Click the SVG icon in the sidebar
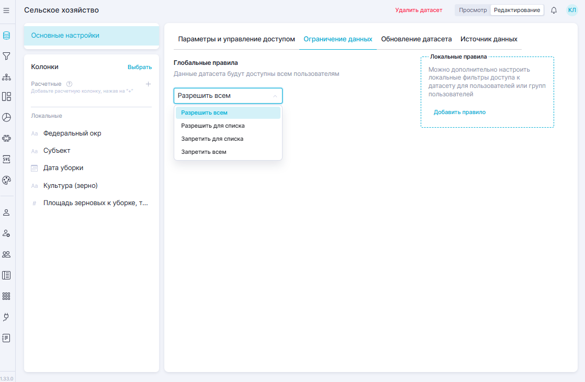585x382 pixels. coord(6,159)
